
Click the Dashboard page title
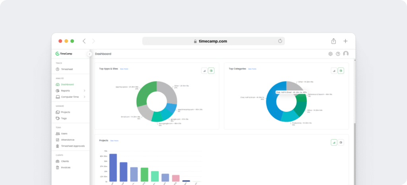pos(103,54)
